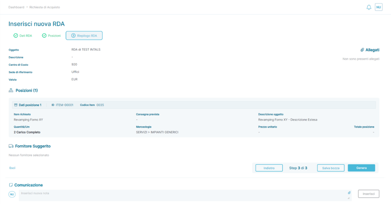Go to the Posizioni step
The image size is (391, 204).
[x=51, y=36]
